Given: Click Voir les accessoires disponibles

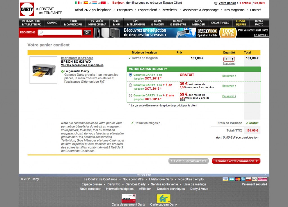Looking at the screenshot, I should point(82,65).
